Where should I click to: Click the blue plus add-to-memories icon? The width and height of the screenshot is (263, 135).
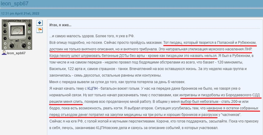tap(39, 23)
